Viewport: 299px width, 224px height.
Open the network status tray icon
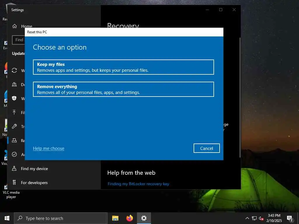tap(254, 218)
